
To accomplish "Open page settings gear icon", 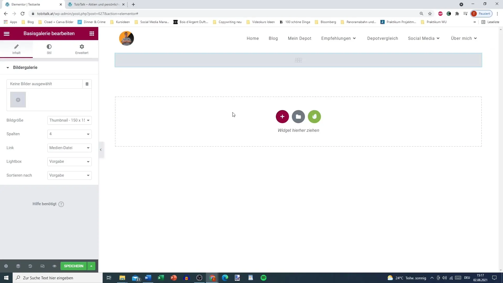I will click(x=6, y=266).
